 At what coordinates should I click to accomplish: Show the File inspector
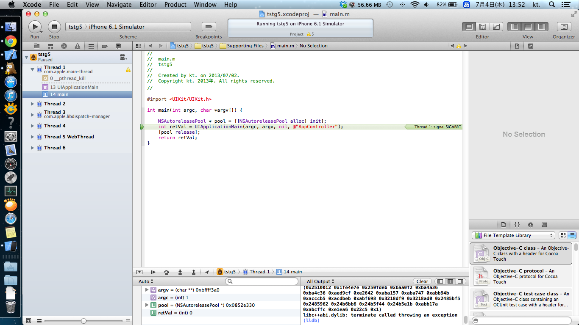[x=517, y=46]
